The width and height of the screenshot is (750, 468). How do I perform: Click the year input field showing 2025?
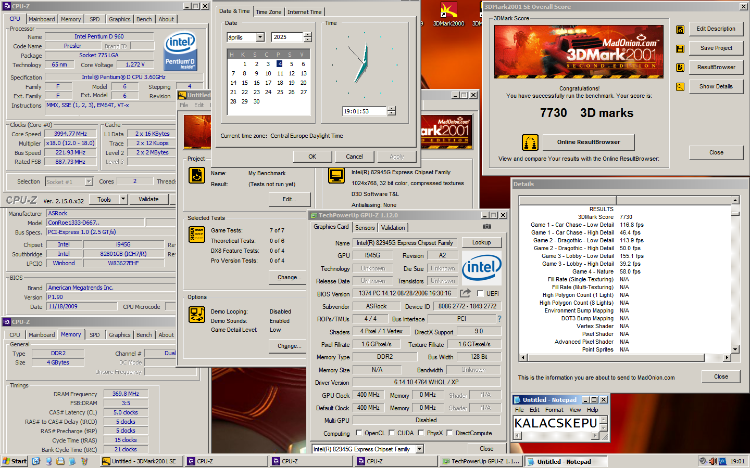click(x=287, y=37)
